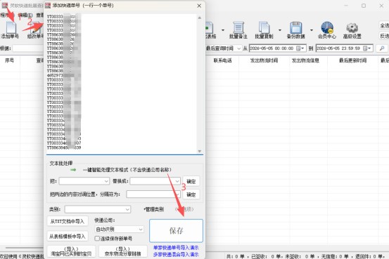Open the start date calendar picker
The image size is (389, 259).
point(300,48)
